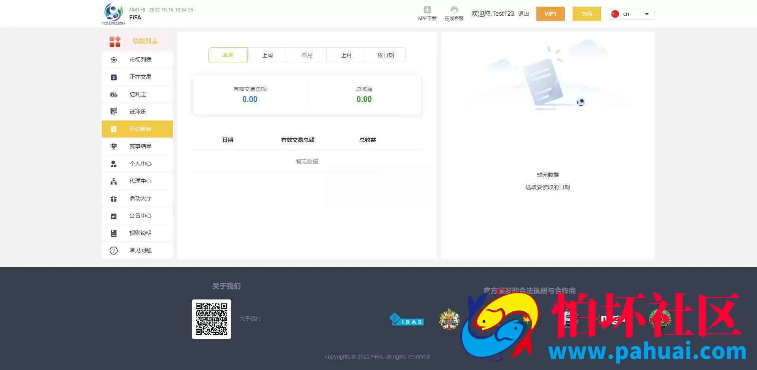This screenshot has width=757, height=370.
Task: Click the 常见问题 question mark icon
Action: 114,251
